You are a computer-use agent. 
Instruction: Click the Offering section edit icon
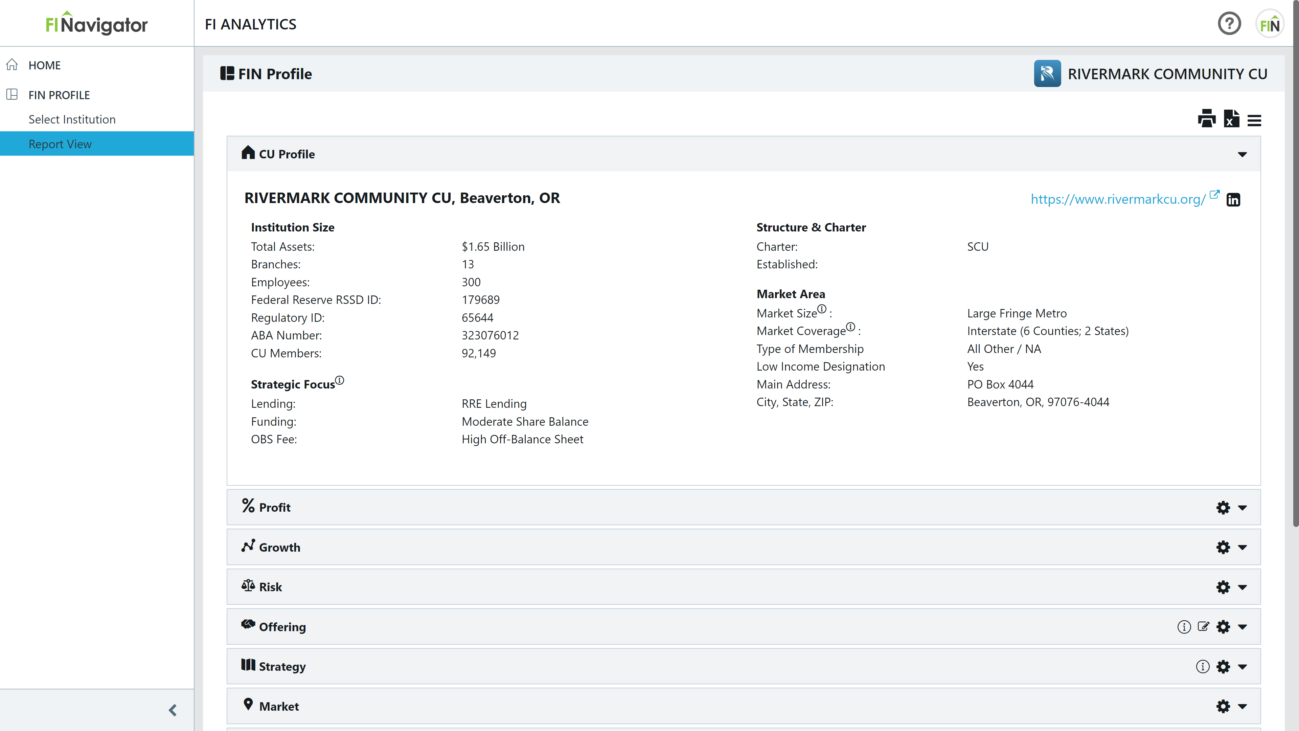(1203, 626)
